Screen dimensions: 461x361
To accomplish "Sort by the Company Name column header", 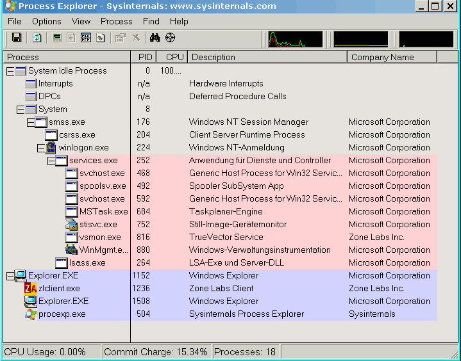I will click(391, 57).
